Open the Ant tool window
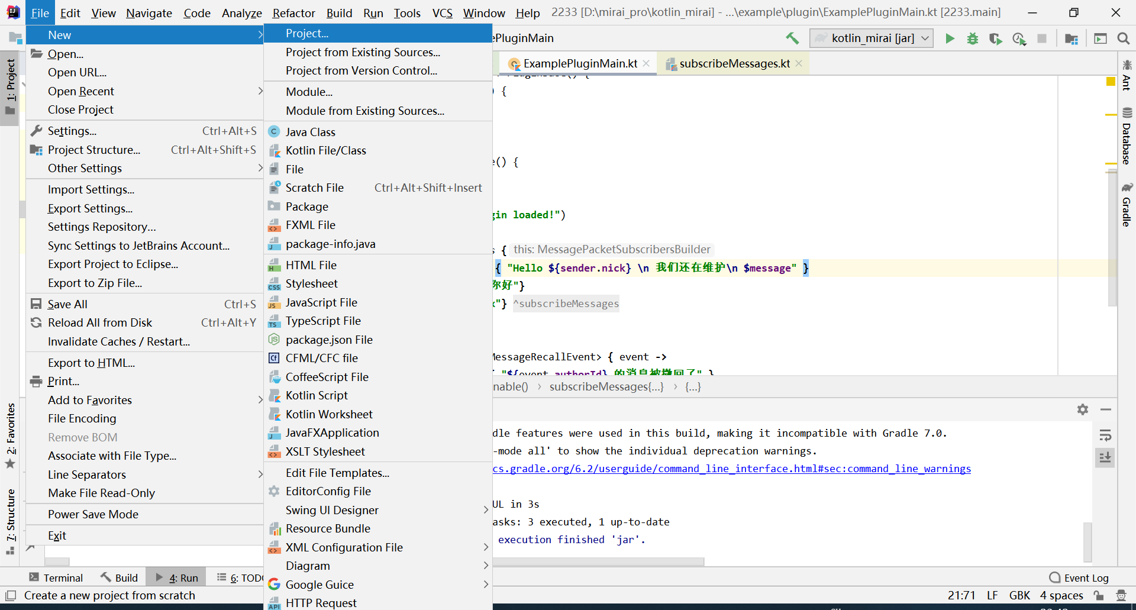Viewport: 1136px width, 610px height. tap(1127, 75)
